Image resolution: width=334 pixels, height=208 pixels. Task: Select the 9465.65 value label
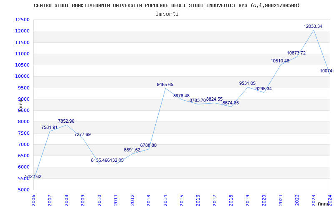point(165,85)
